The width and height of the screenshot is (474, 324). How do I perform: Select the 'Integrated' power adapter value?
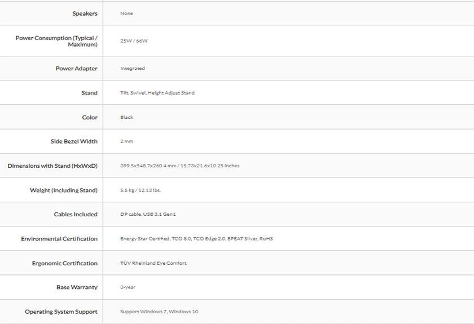[x=133, y=68]
